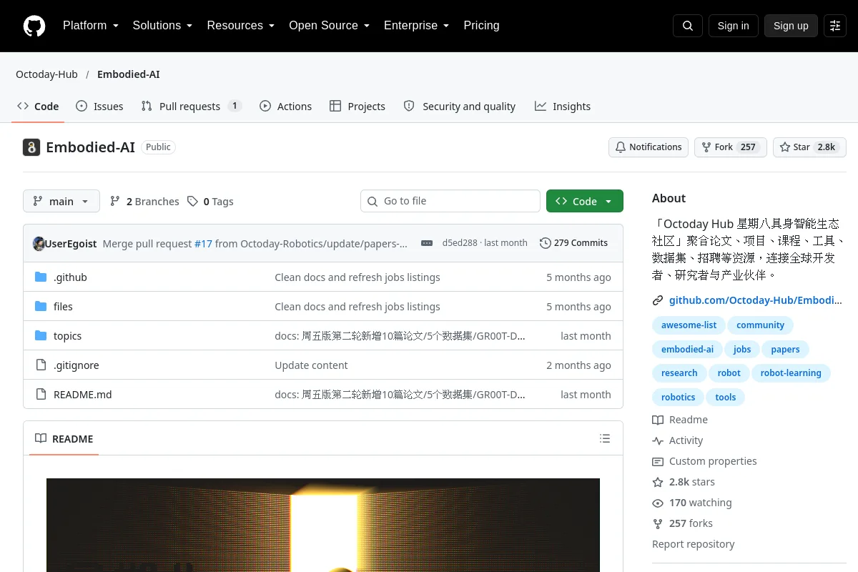Open the README.md file
The height and width of the screenshot is (572, 858).
pos(83,395)
